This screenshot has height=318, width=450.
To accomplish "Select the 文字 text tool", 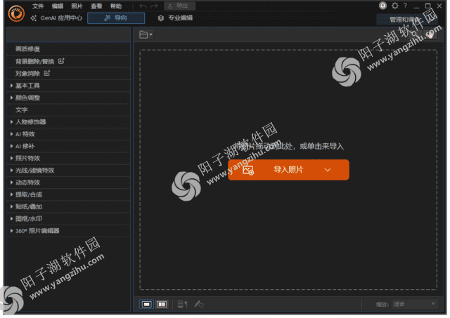I will click(68, 110).
